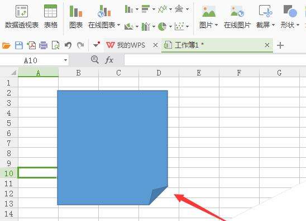This screenshot has height=221, width=306.
Task: Select column B header
Action: pos(78,73)
